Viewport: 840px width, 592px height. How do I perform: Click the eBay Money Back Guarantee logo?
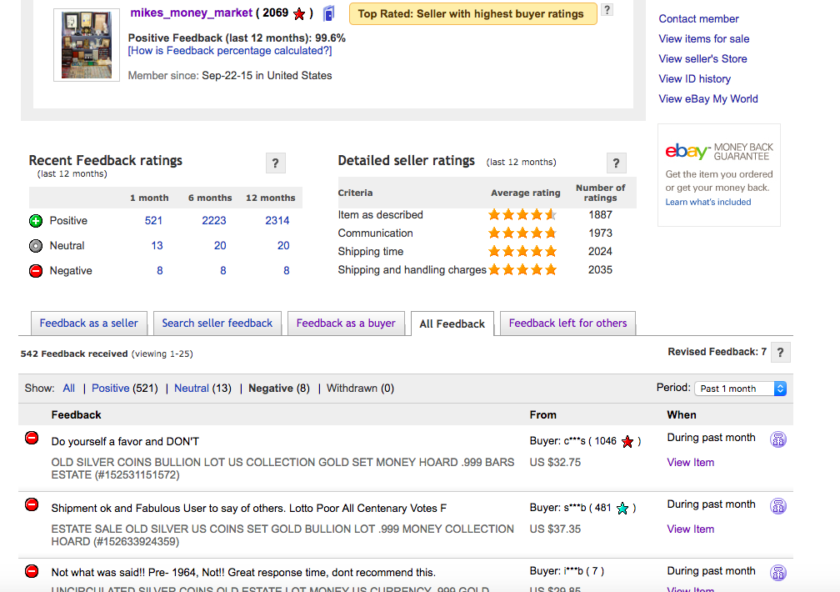(719, 151)
